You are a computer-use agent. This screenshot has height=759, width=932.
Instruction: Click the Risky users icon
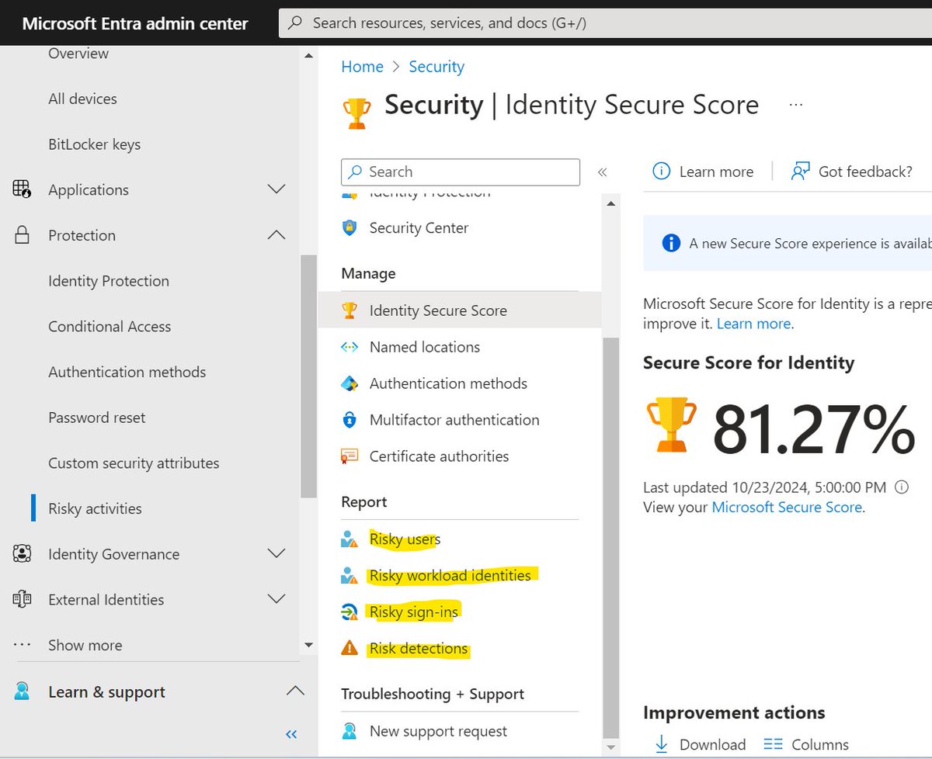[349, 539]
